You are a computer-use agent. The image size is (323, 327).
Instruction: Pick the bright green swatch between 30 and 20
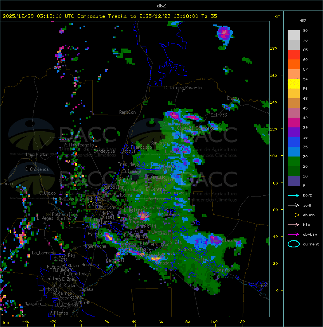tap(293, 162)
